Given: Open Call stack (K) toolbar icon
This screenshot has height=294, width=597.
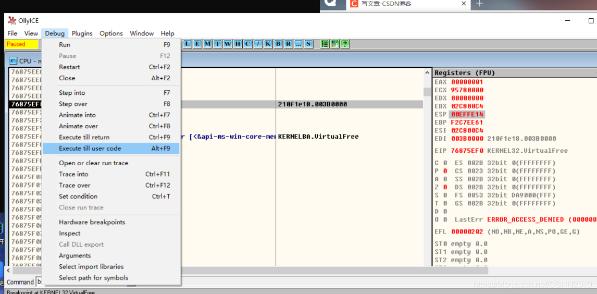Looking at the screenshot, I should pyautogui.click(x=268, y=44).
